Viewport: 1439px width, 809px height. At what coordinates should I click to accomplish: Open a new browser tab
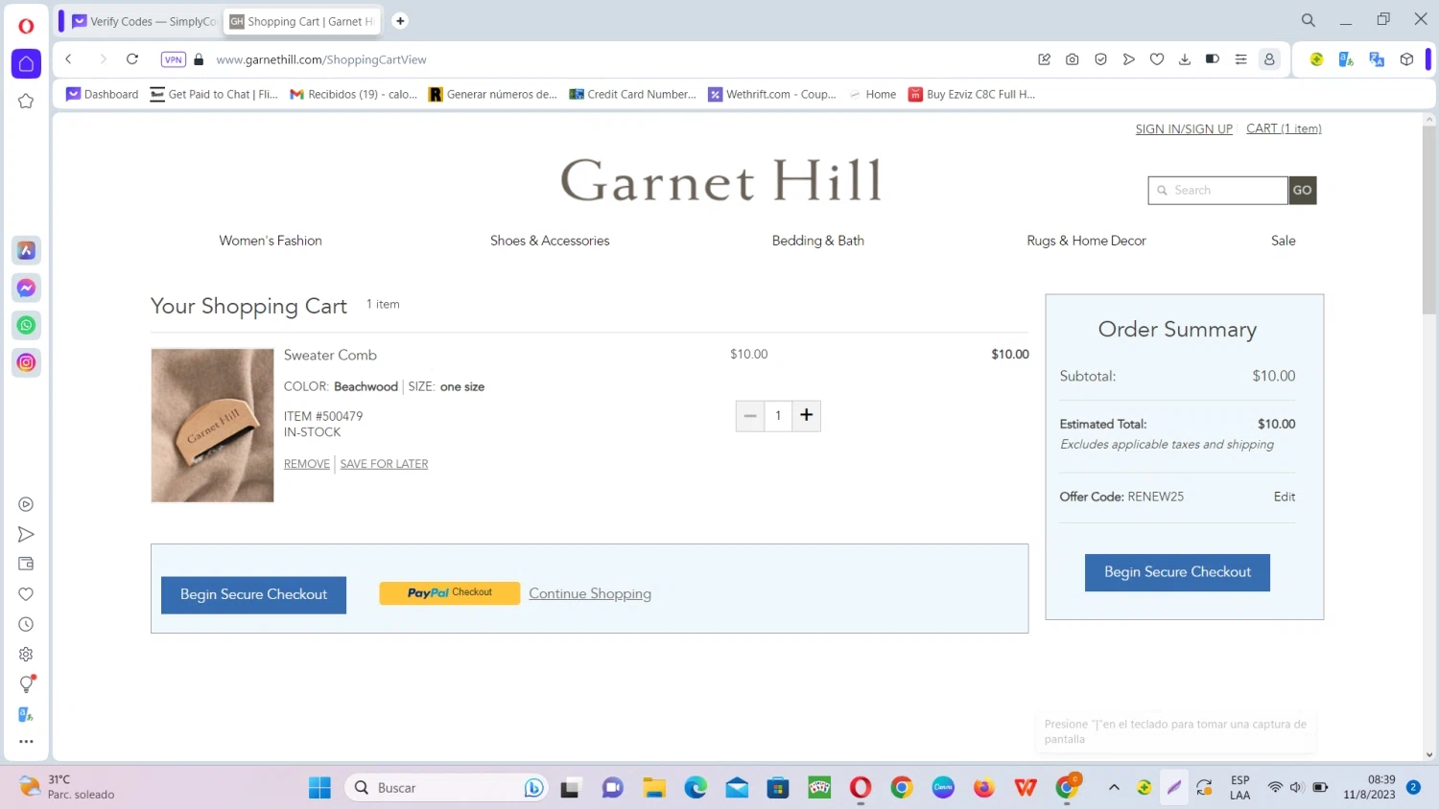point(400,21)
